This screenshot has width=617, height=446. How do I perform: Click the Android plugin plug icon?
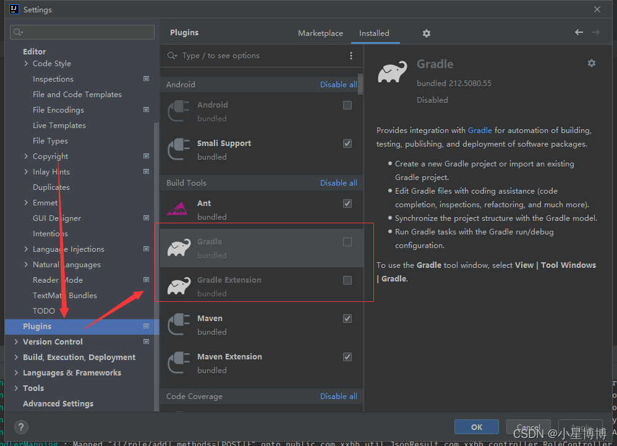179,111
